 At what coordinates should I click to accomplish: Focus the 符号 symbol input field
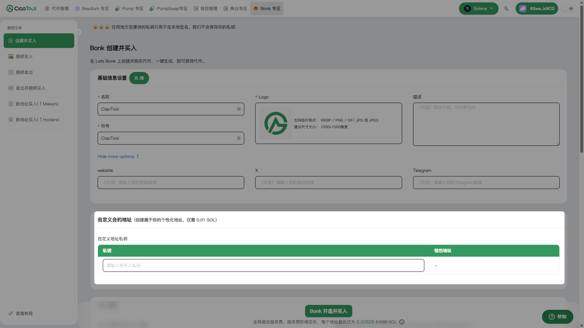(x=171, y=138)
